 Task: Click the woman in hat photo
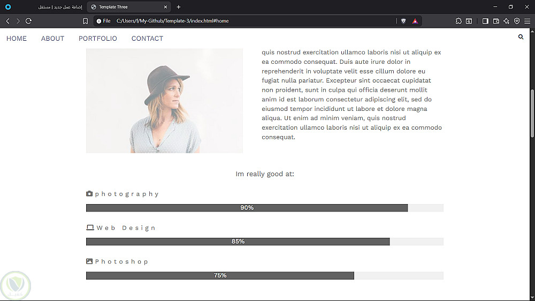click(164, 101)
